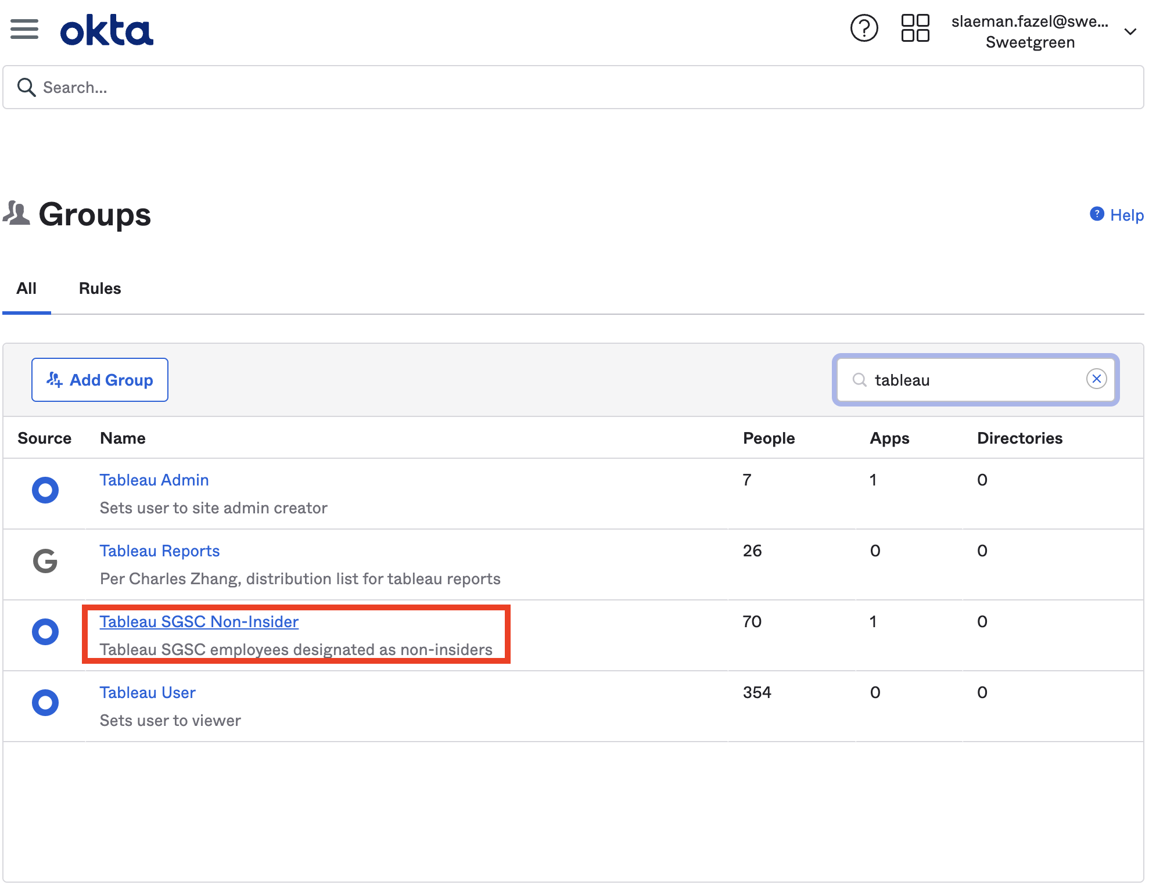Click the Sweetgreen organization name
Image resolution: width=1156 pixels, height=892 pixels.
coord(1030,42)
